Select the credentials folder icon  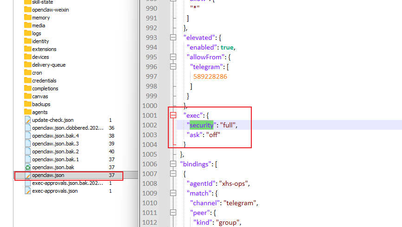27,81
